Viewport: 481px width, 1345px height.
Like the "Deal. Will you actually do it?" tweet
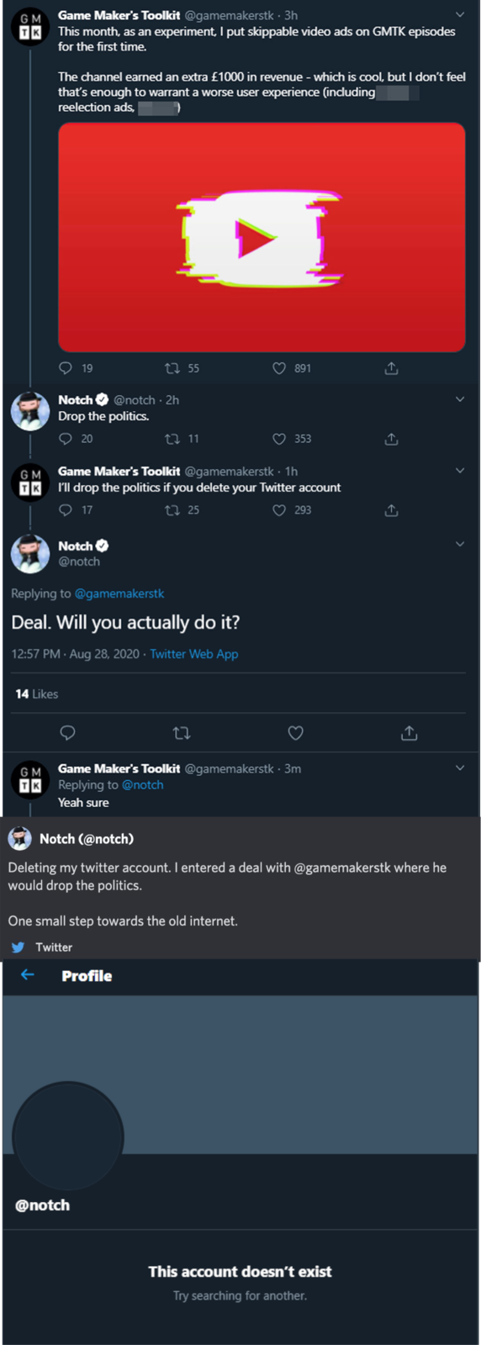pyautogui.click(x=295, y=733)
